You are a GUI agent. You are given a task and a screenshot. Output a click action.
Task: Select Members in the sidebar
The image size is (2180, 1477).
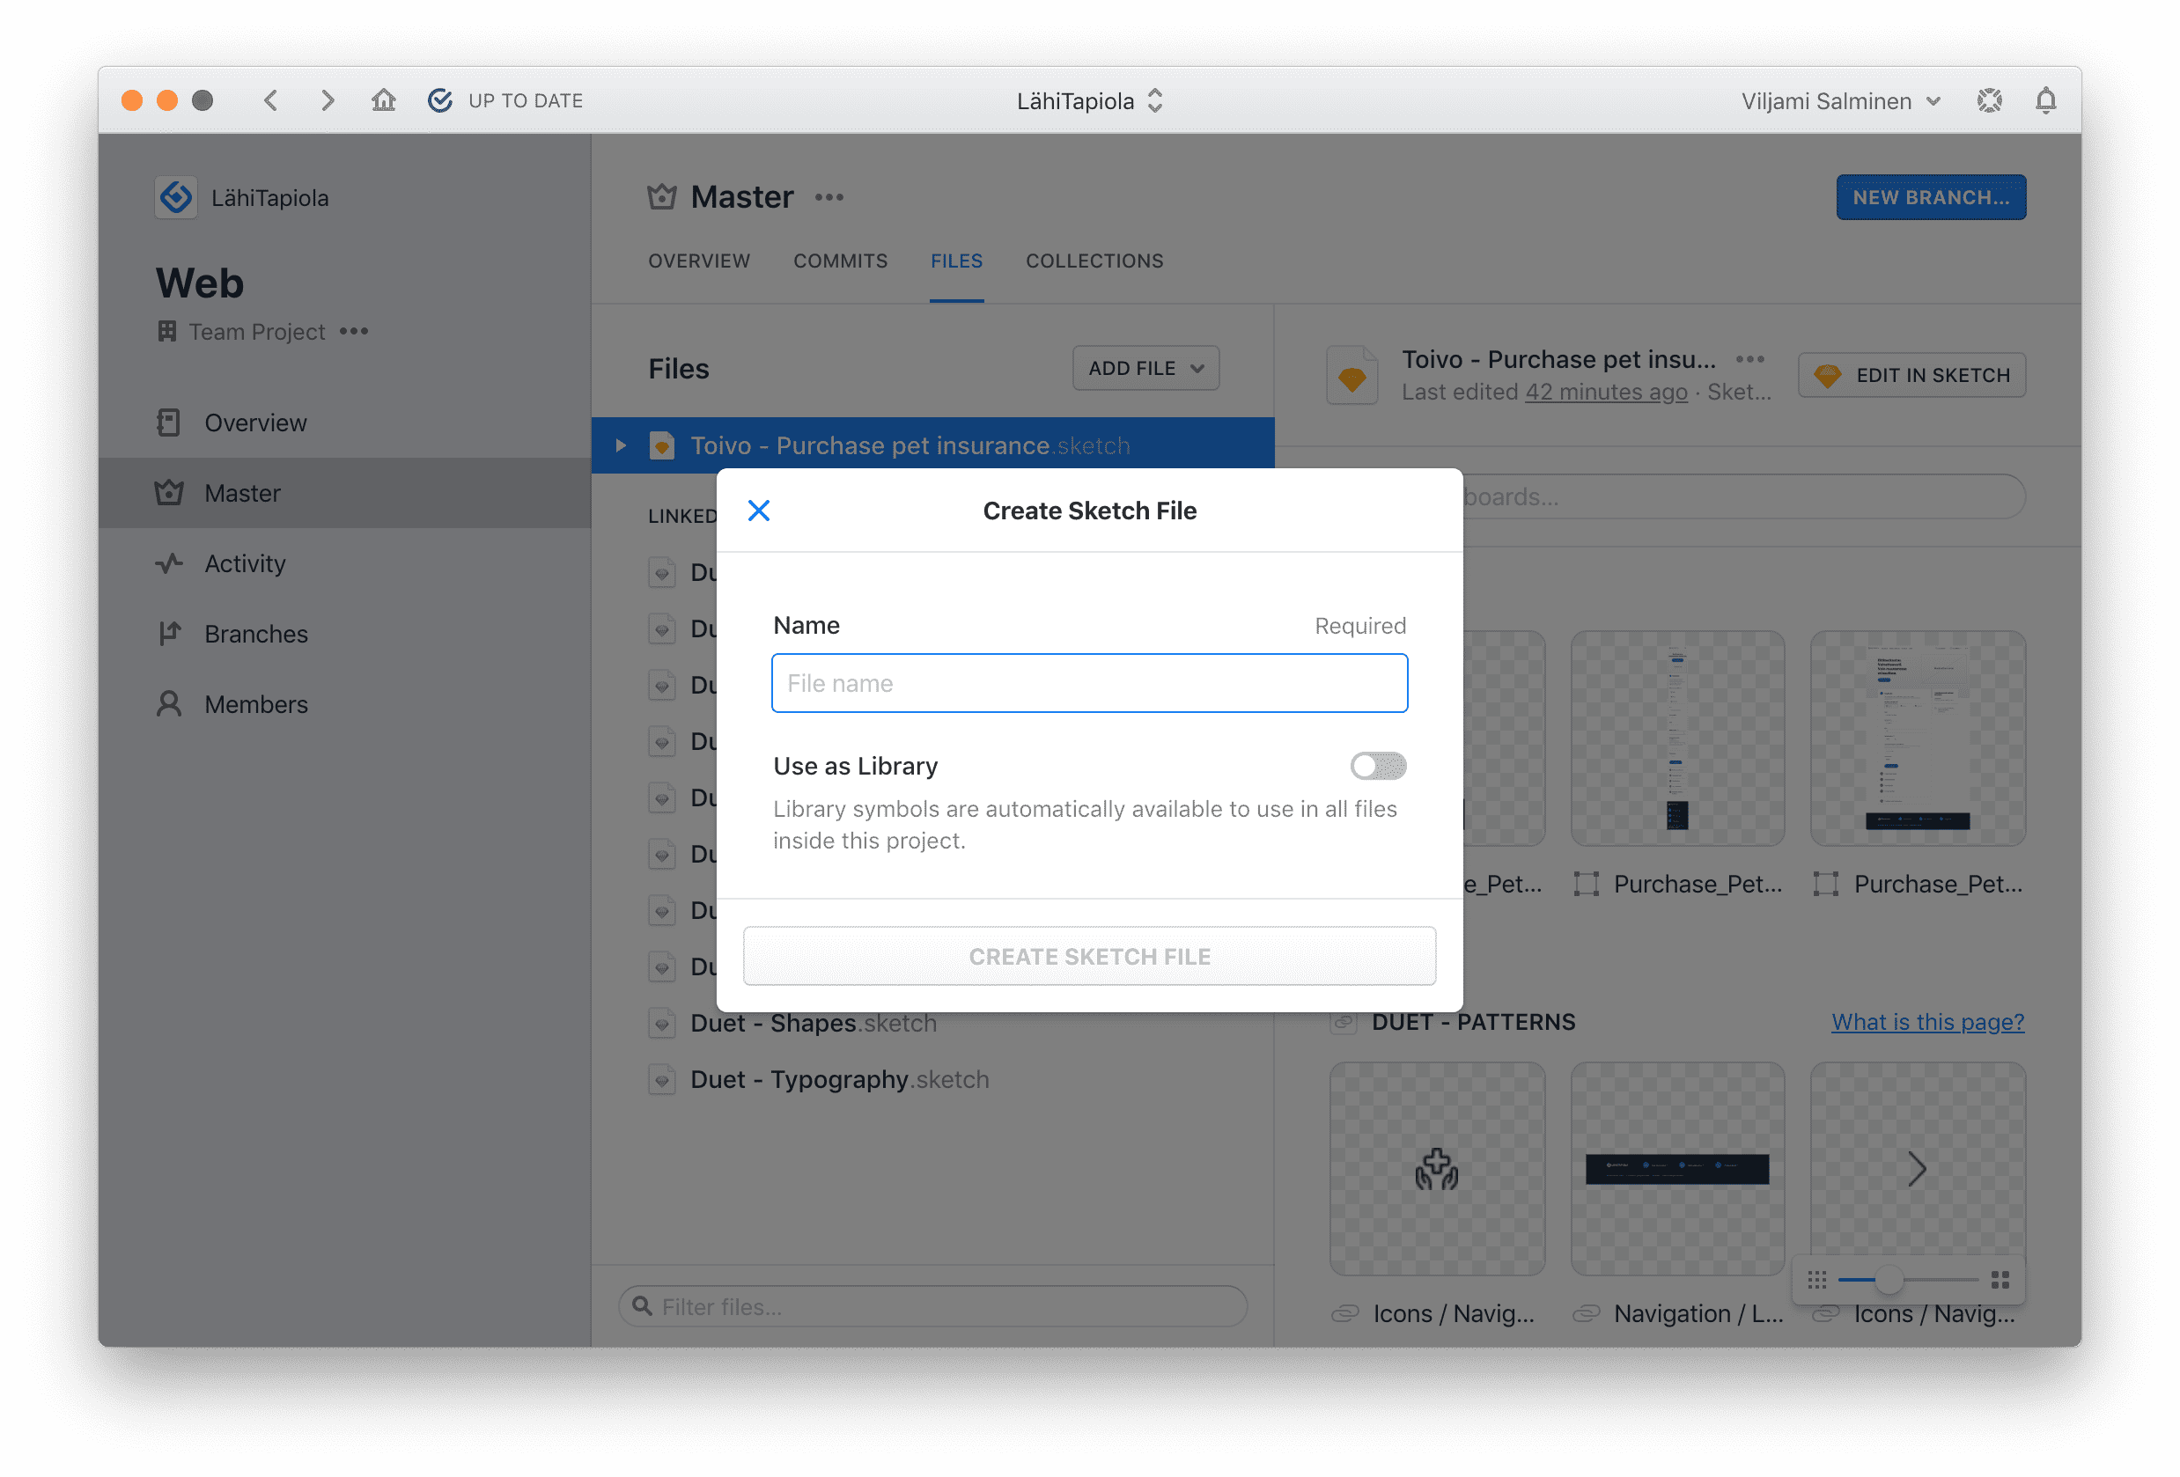click(344, 703)
